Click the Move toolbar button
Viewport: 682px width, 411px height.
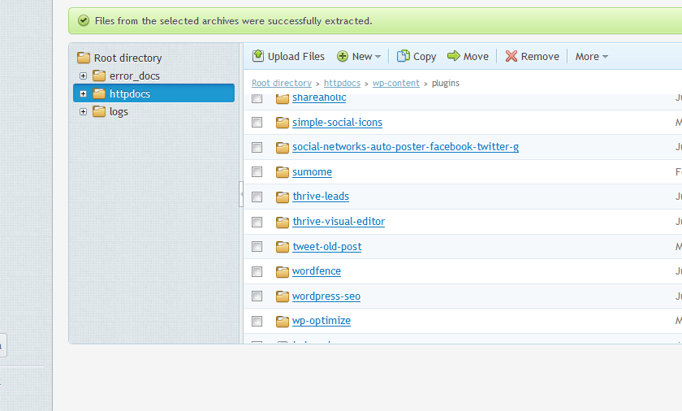[468, 56]
